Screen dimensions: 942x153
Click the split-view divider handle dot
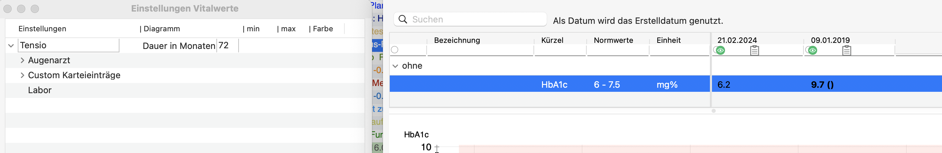[x=713, y=111]
